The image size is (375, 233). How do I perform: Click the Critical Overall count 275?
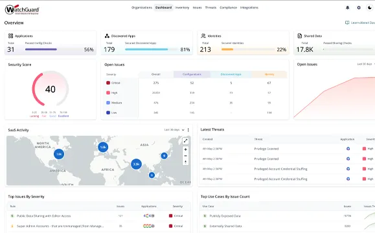(156, 83)
